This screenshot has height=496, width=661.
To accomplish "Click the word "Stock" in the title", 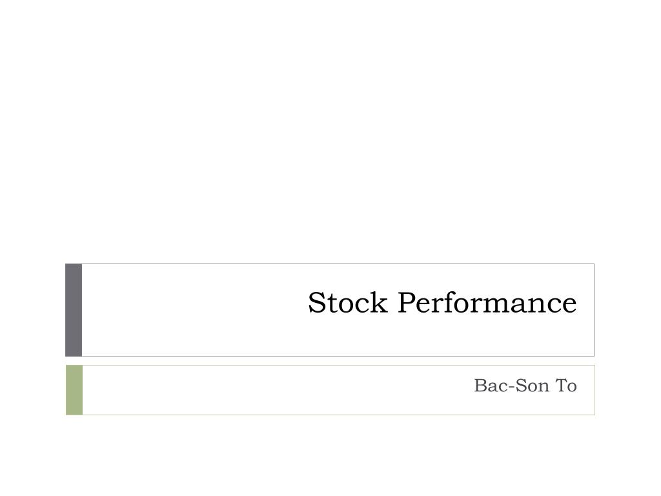I will pos(348,302).
